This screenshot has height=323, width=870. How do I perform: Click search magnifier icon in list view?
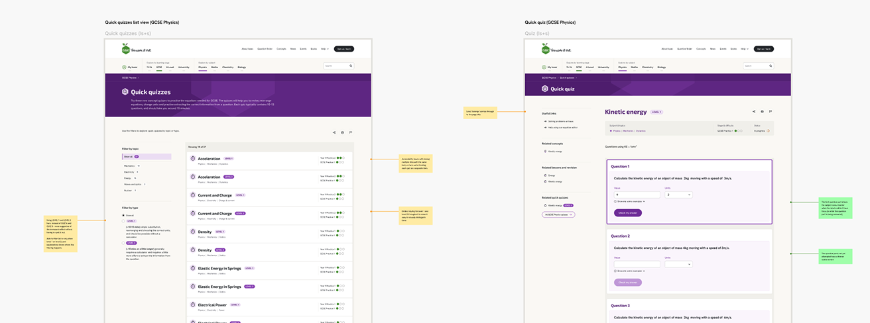[351, 66]
